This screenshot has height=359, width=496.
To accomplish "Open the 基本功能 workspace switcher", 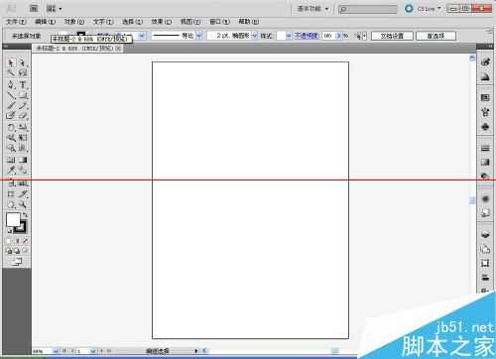I will (x=312, y=9).
